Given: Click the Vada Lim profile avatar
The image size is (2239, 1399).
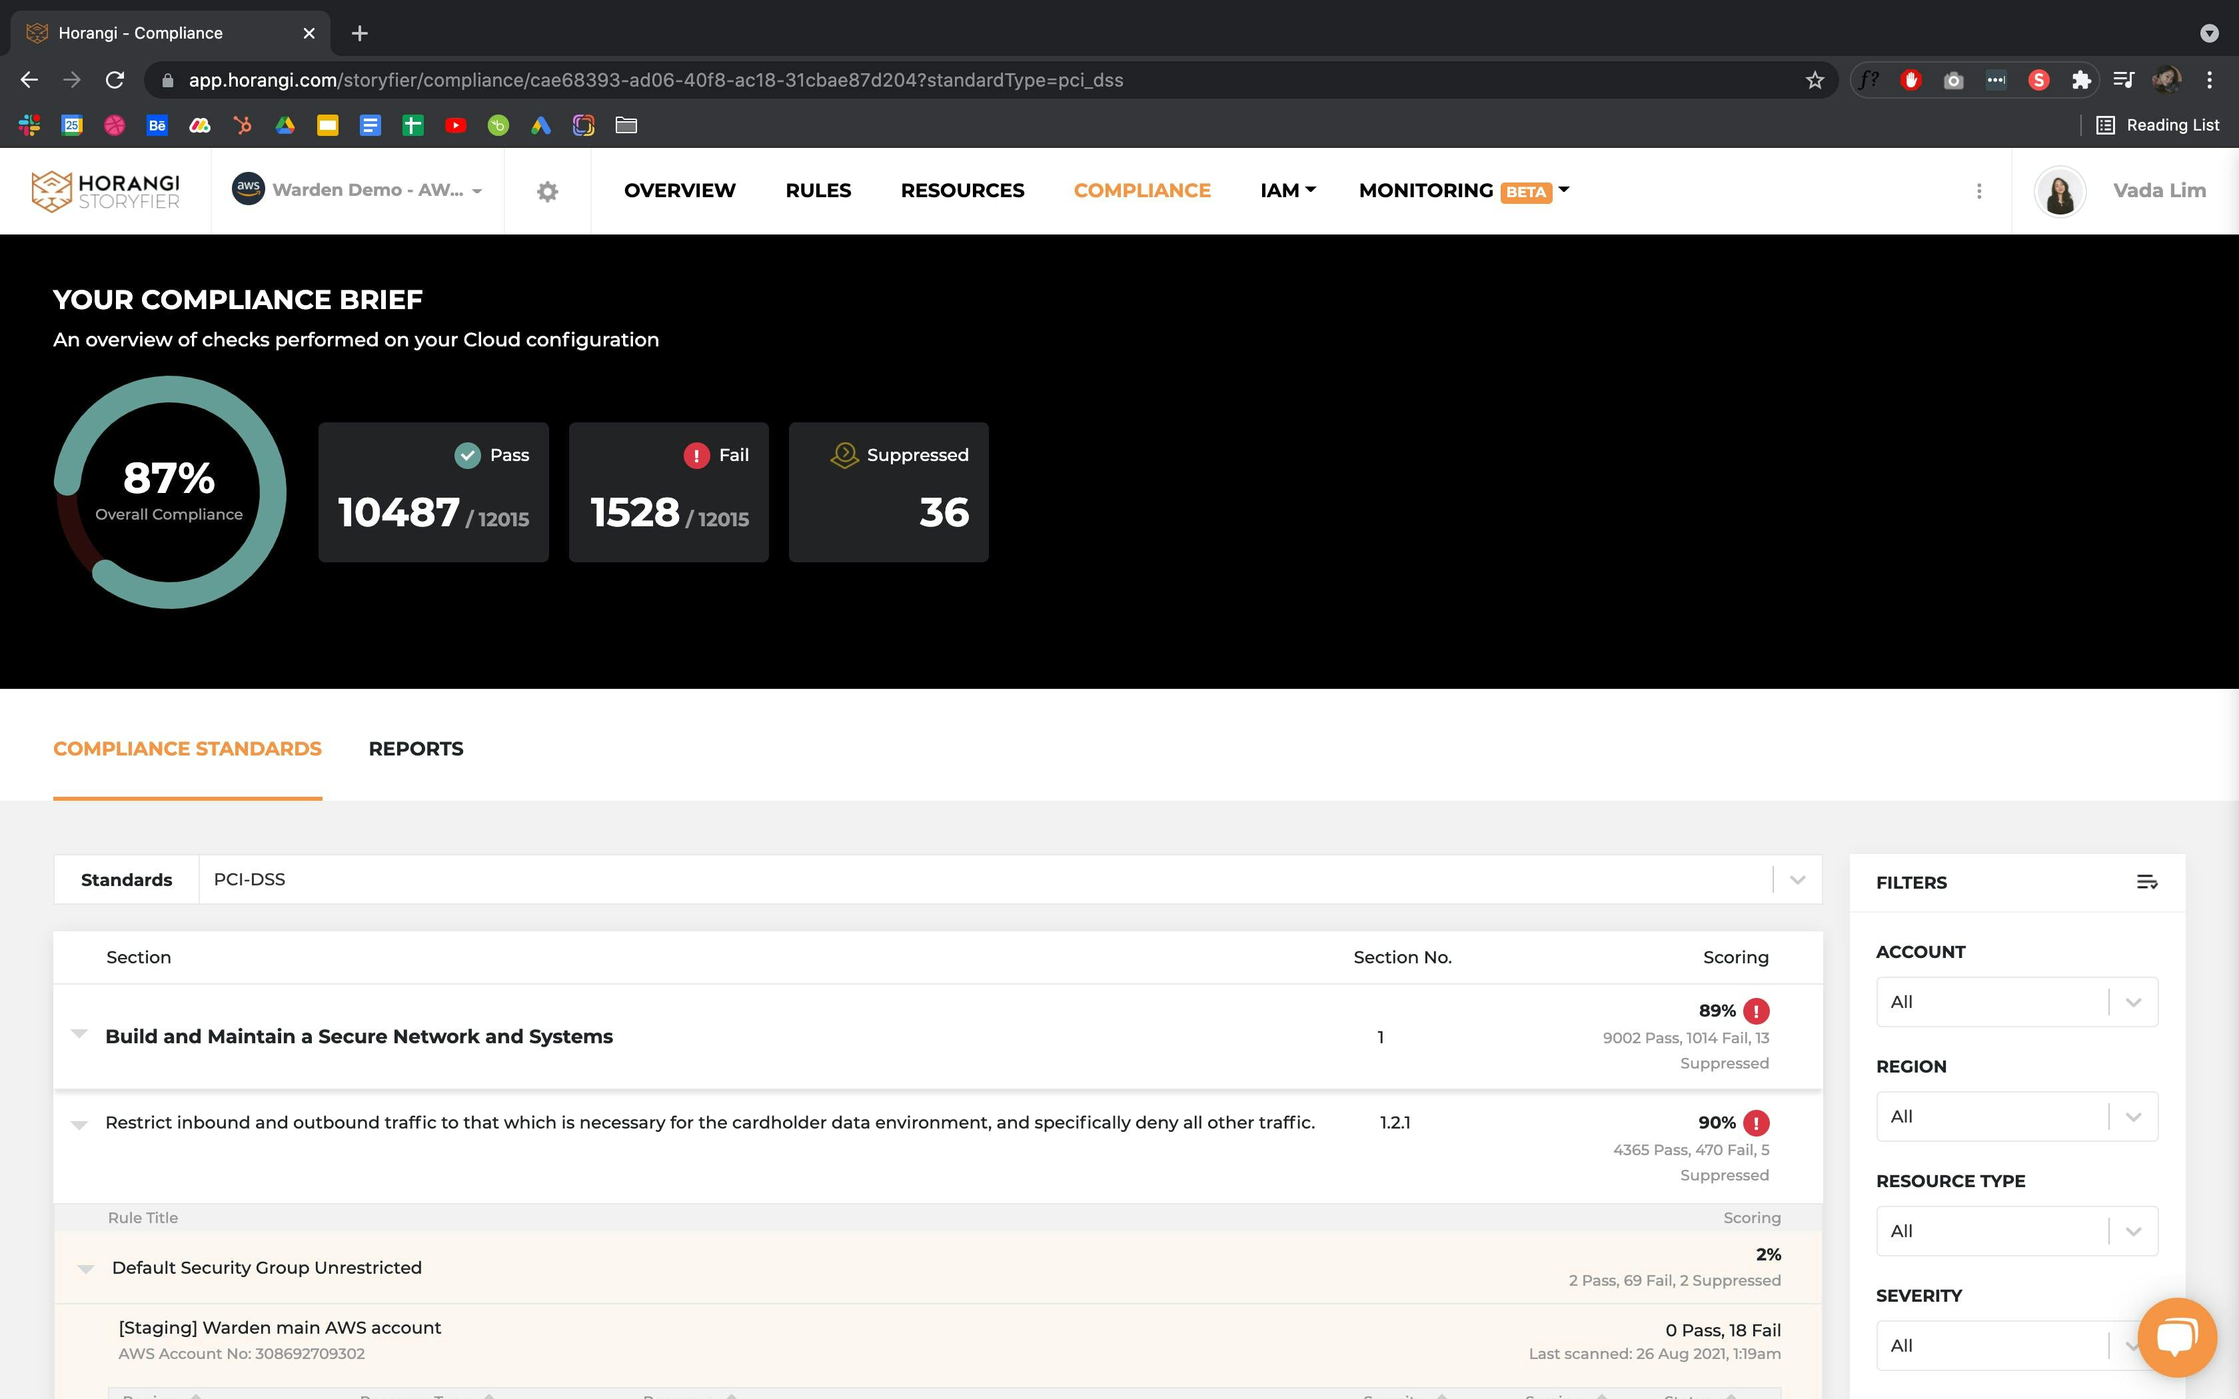Looking at the screenshot, I should [2060, 192].
